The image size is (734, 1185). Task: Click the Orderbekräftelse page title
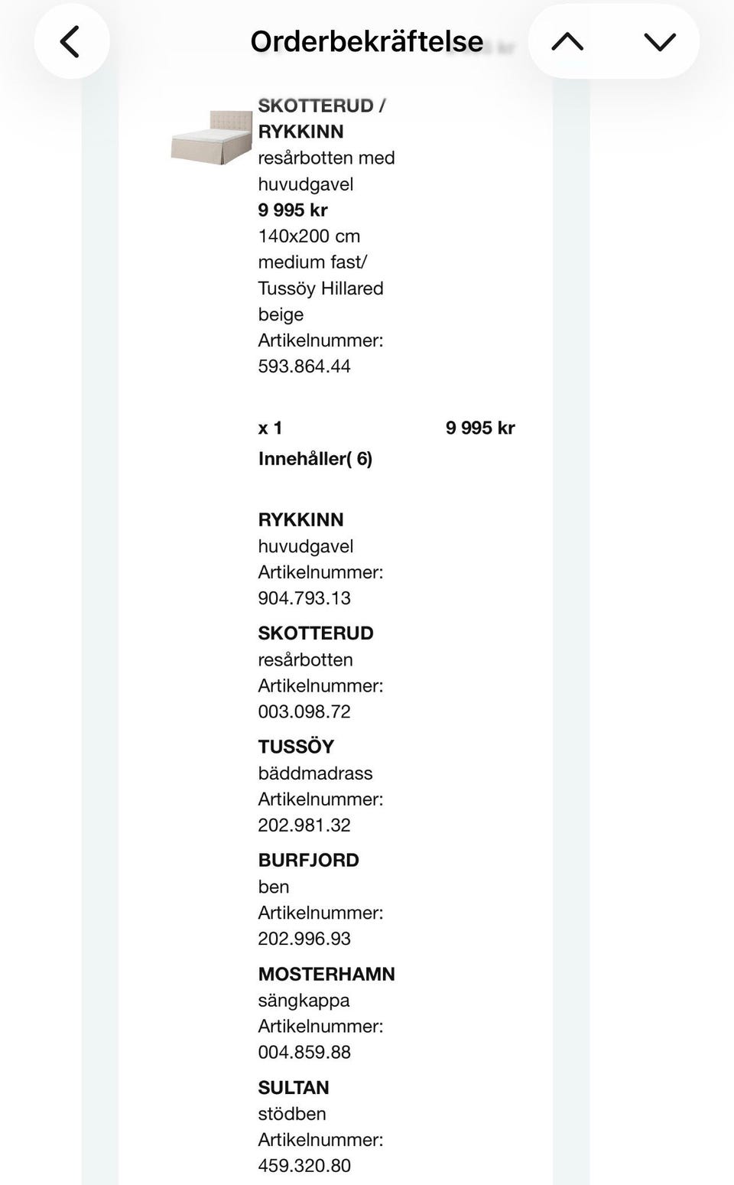point(367,42)
